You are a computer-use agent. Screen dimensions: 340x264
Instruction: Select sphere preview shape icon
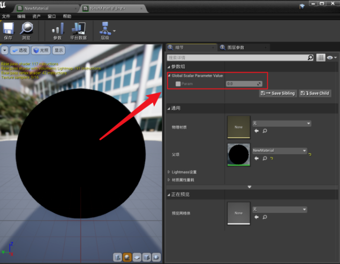pyautogui.click(x=127, y=257)
